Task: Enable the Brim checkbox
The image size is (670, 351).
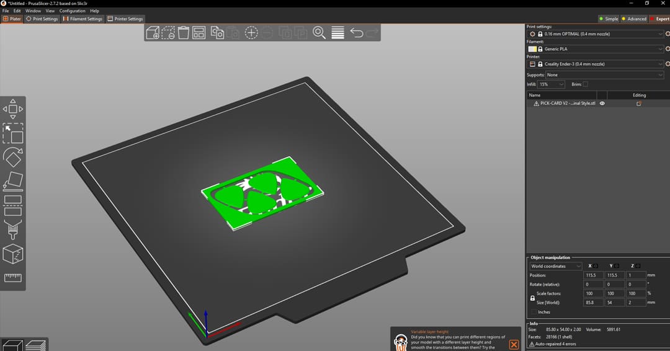Action: click(585, 84)
